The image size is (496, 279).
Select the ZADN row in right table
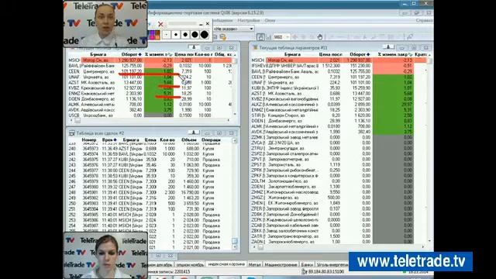[339, 241]
